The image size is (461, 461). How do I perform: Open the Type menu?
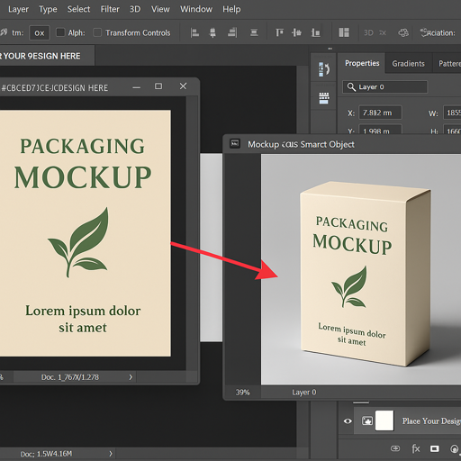[48, 9]
